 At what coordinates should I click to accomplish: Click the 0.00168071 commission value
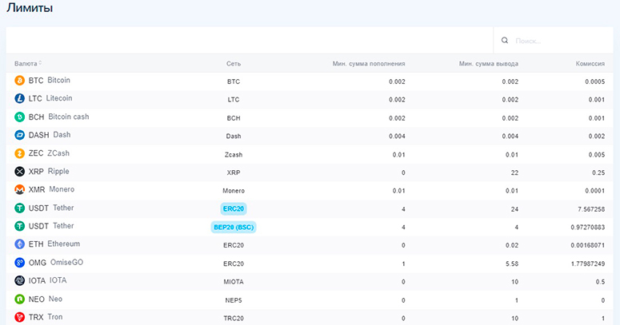(587, 245)
